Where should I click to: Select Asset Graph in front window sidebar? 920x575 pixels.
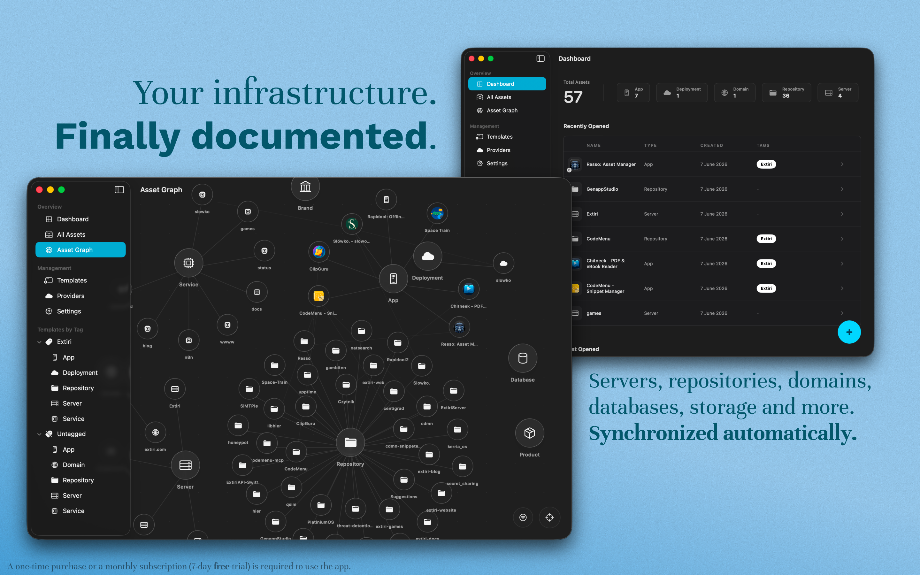tap(80, 250)
